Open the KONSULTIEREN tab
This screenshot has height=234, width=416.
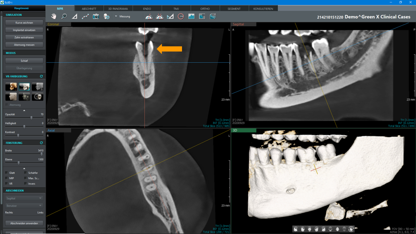[263, 9]
